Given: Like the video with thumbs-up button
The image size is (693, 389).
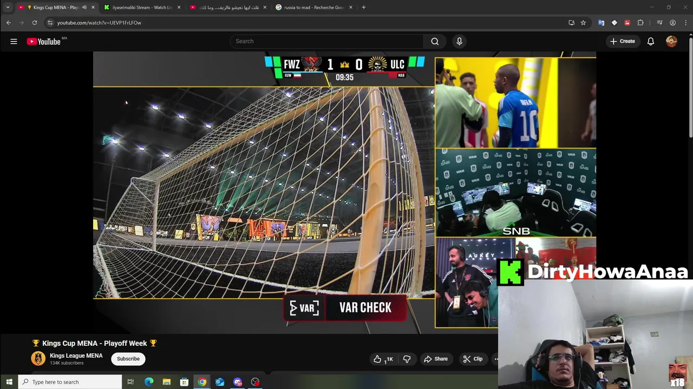Looking at the screenshot, I should pos(383,359).
